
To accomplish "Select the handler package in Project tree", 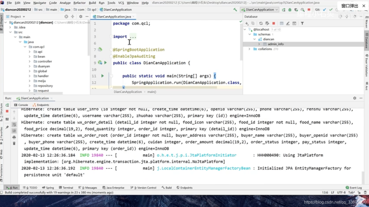I will click(x=43, y=76).
